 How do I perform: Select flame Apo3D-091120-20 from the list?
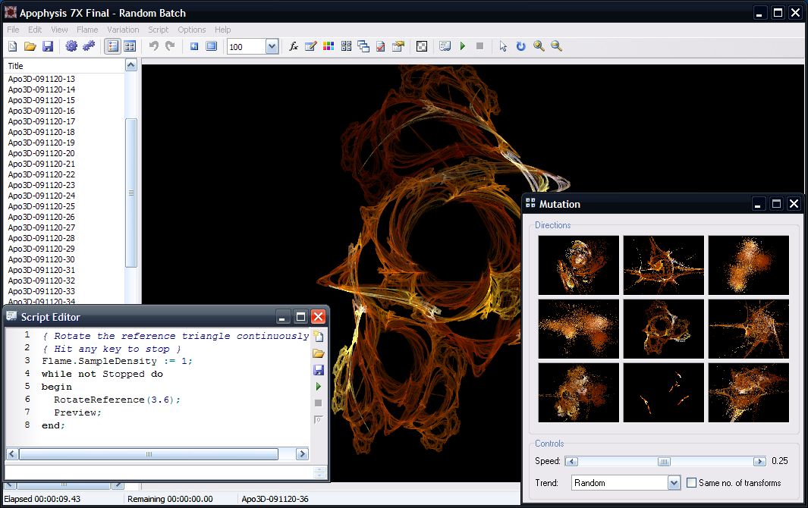point(41,153)
